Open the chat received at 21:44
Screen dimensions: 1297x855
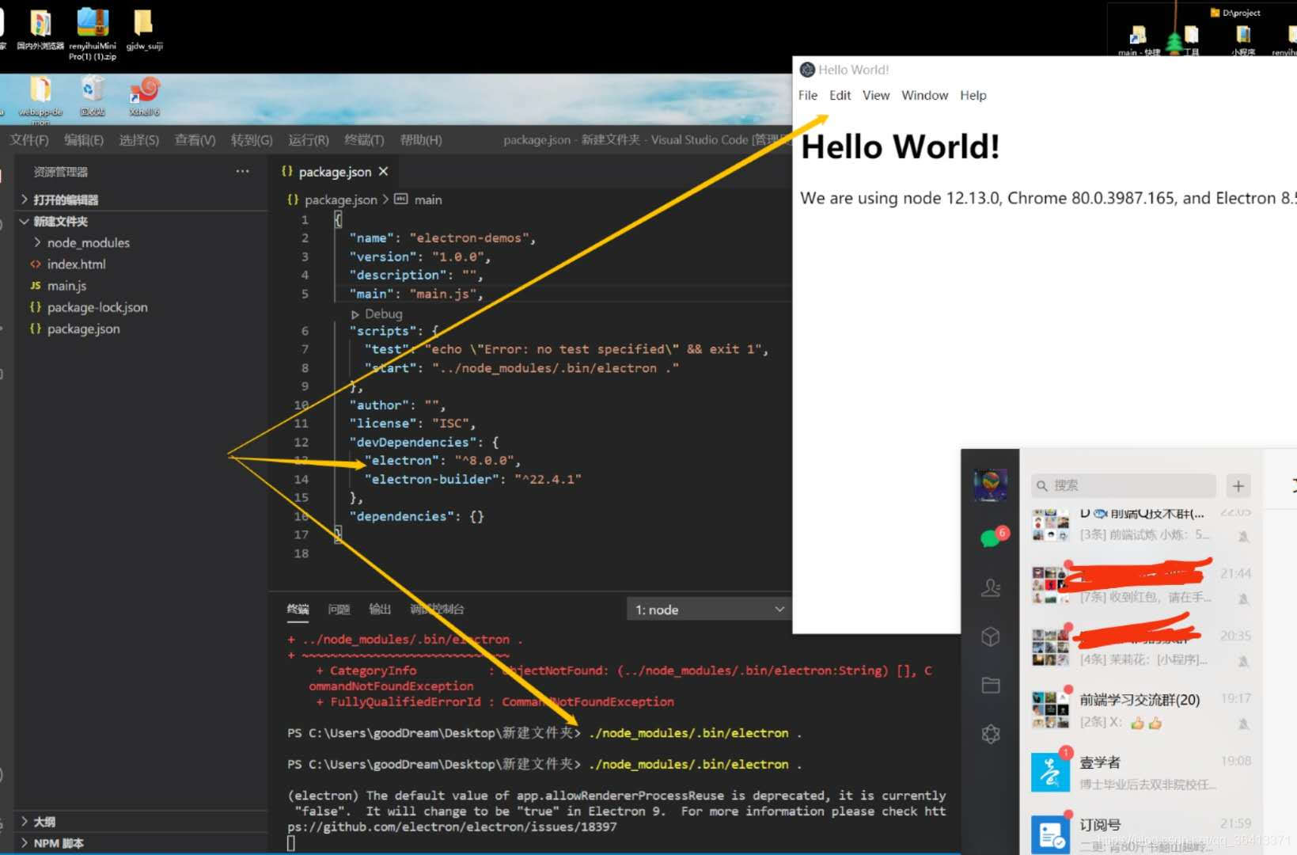(1142, 584)
